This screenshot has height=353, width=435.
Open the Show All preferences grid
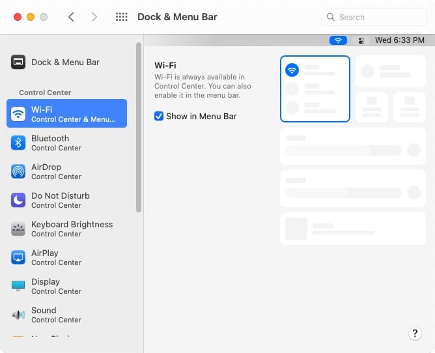click(x=122, y=17)
